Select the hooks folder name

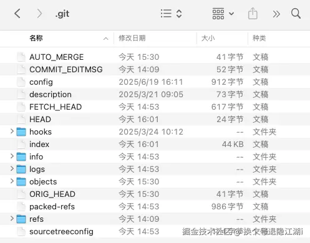(x=41, y=132)
